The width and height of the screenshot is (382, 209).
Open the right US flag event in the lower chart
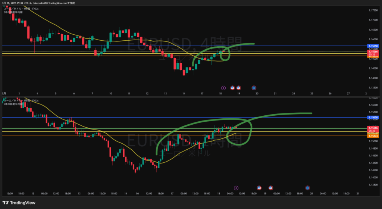tap(271, 188)
